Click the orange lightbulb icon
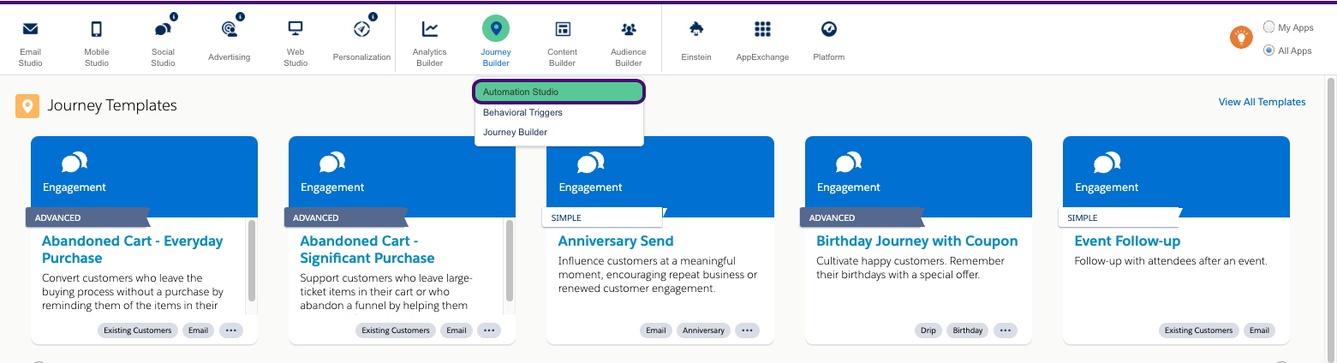Image resolution: width=1337 pixels, height=363 pixels. click(x=1241, y=38)
